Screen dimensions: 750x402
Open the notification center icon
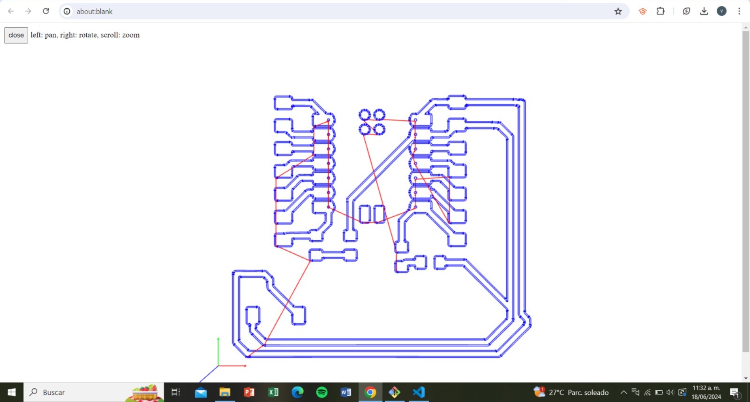pyautogui.click(x=735, y=393)
